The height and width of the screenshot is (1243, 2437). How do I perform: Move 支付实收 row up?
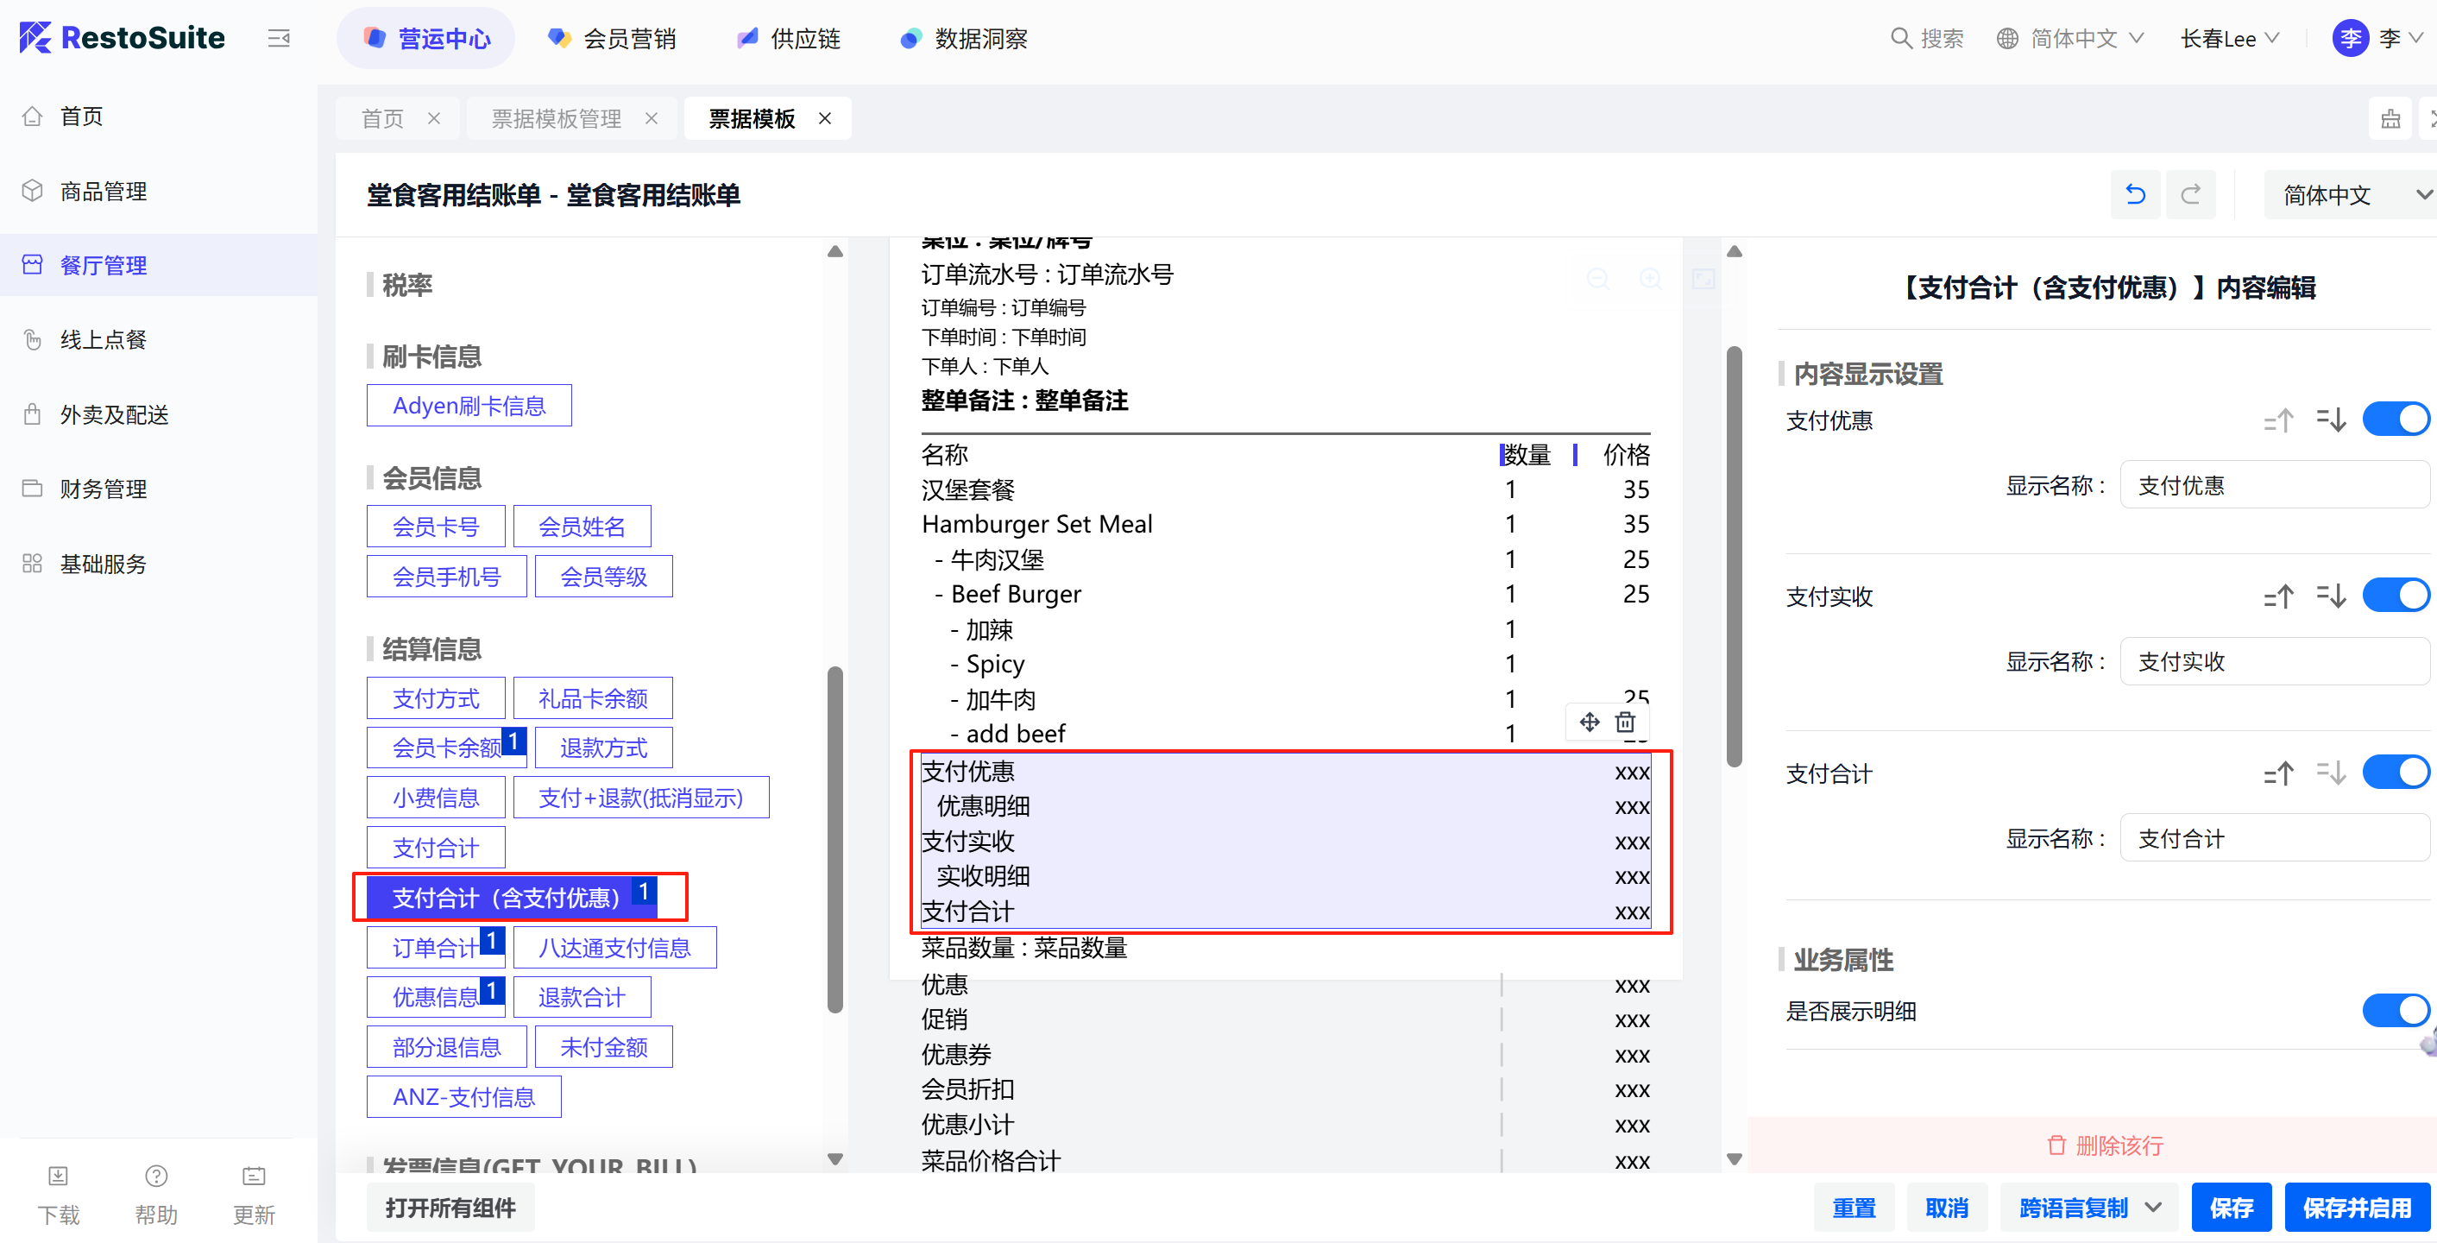(x=2278, y=597)
